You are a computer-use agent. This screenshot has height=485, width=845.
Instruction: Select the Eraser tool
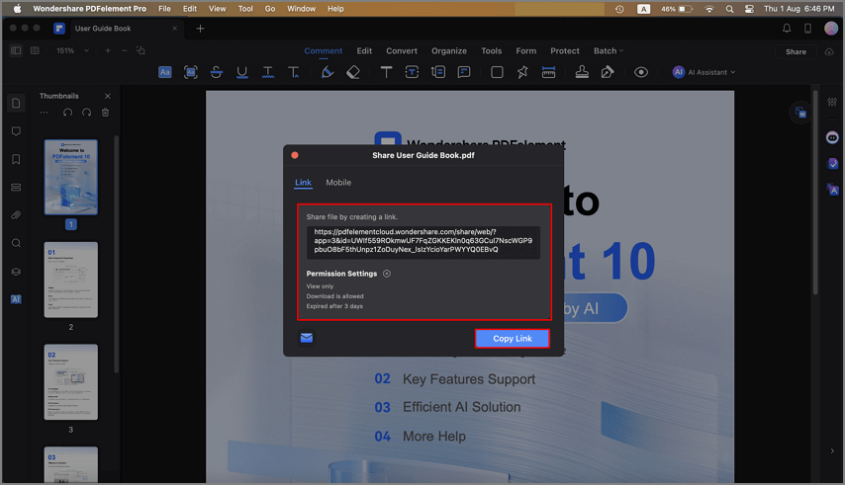[353, 72]
